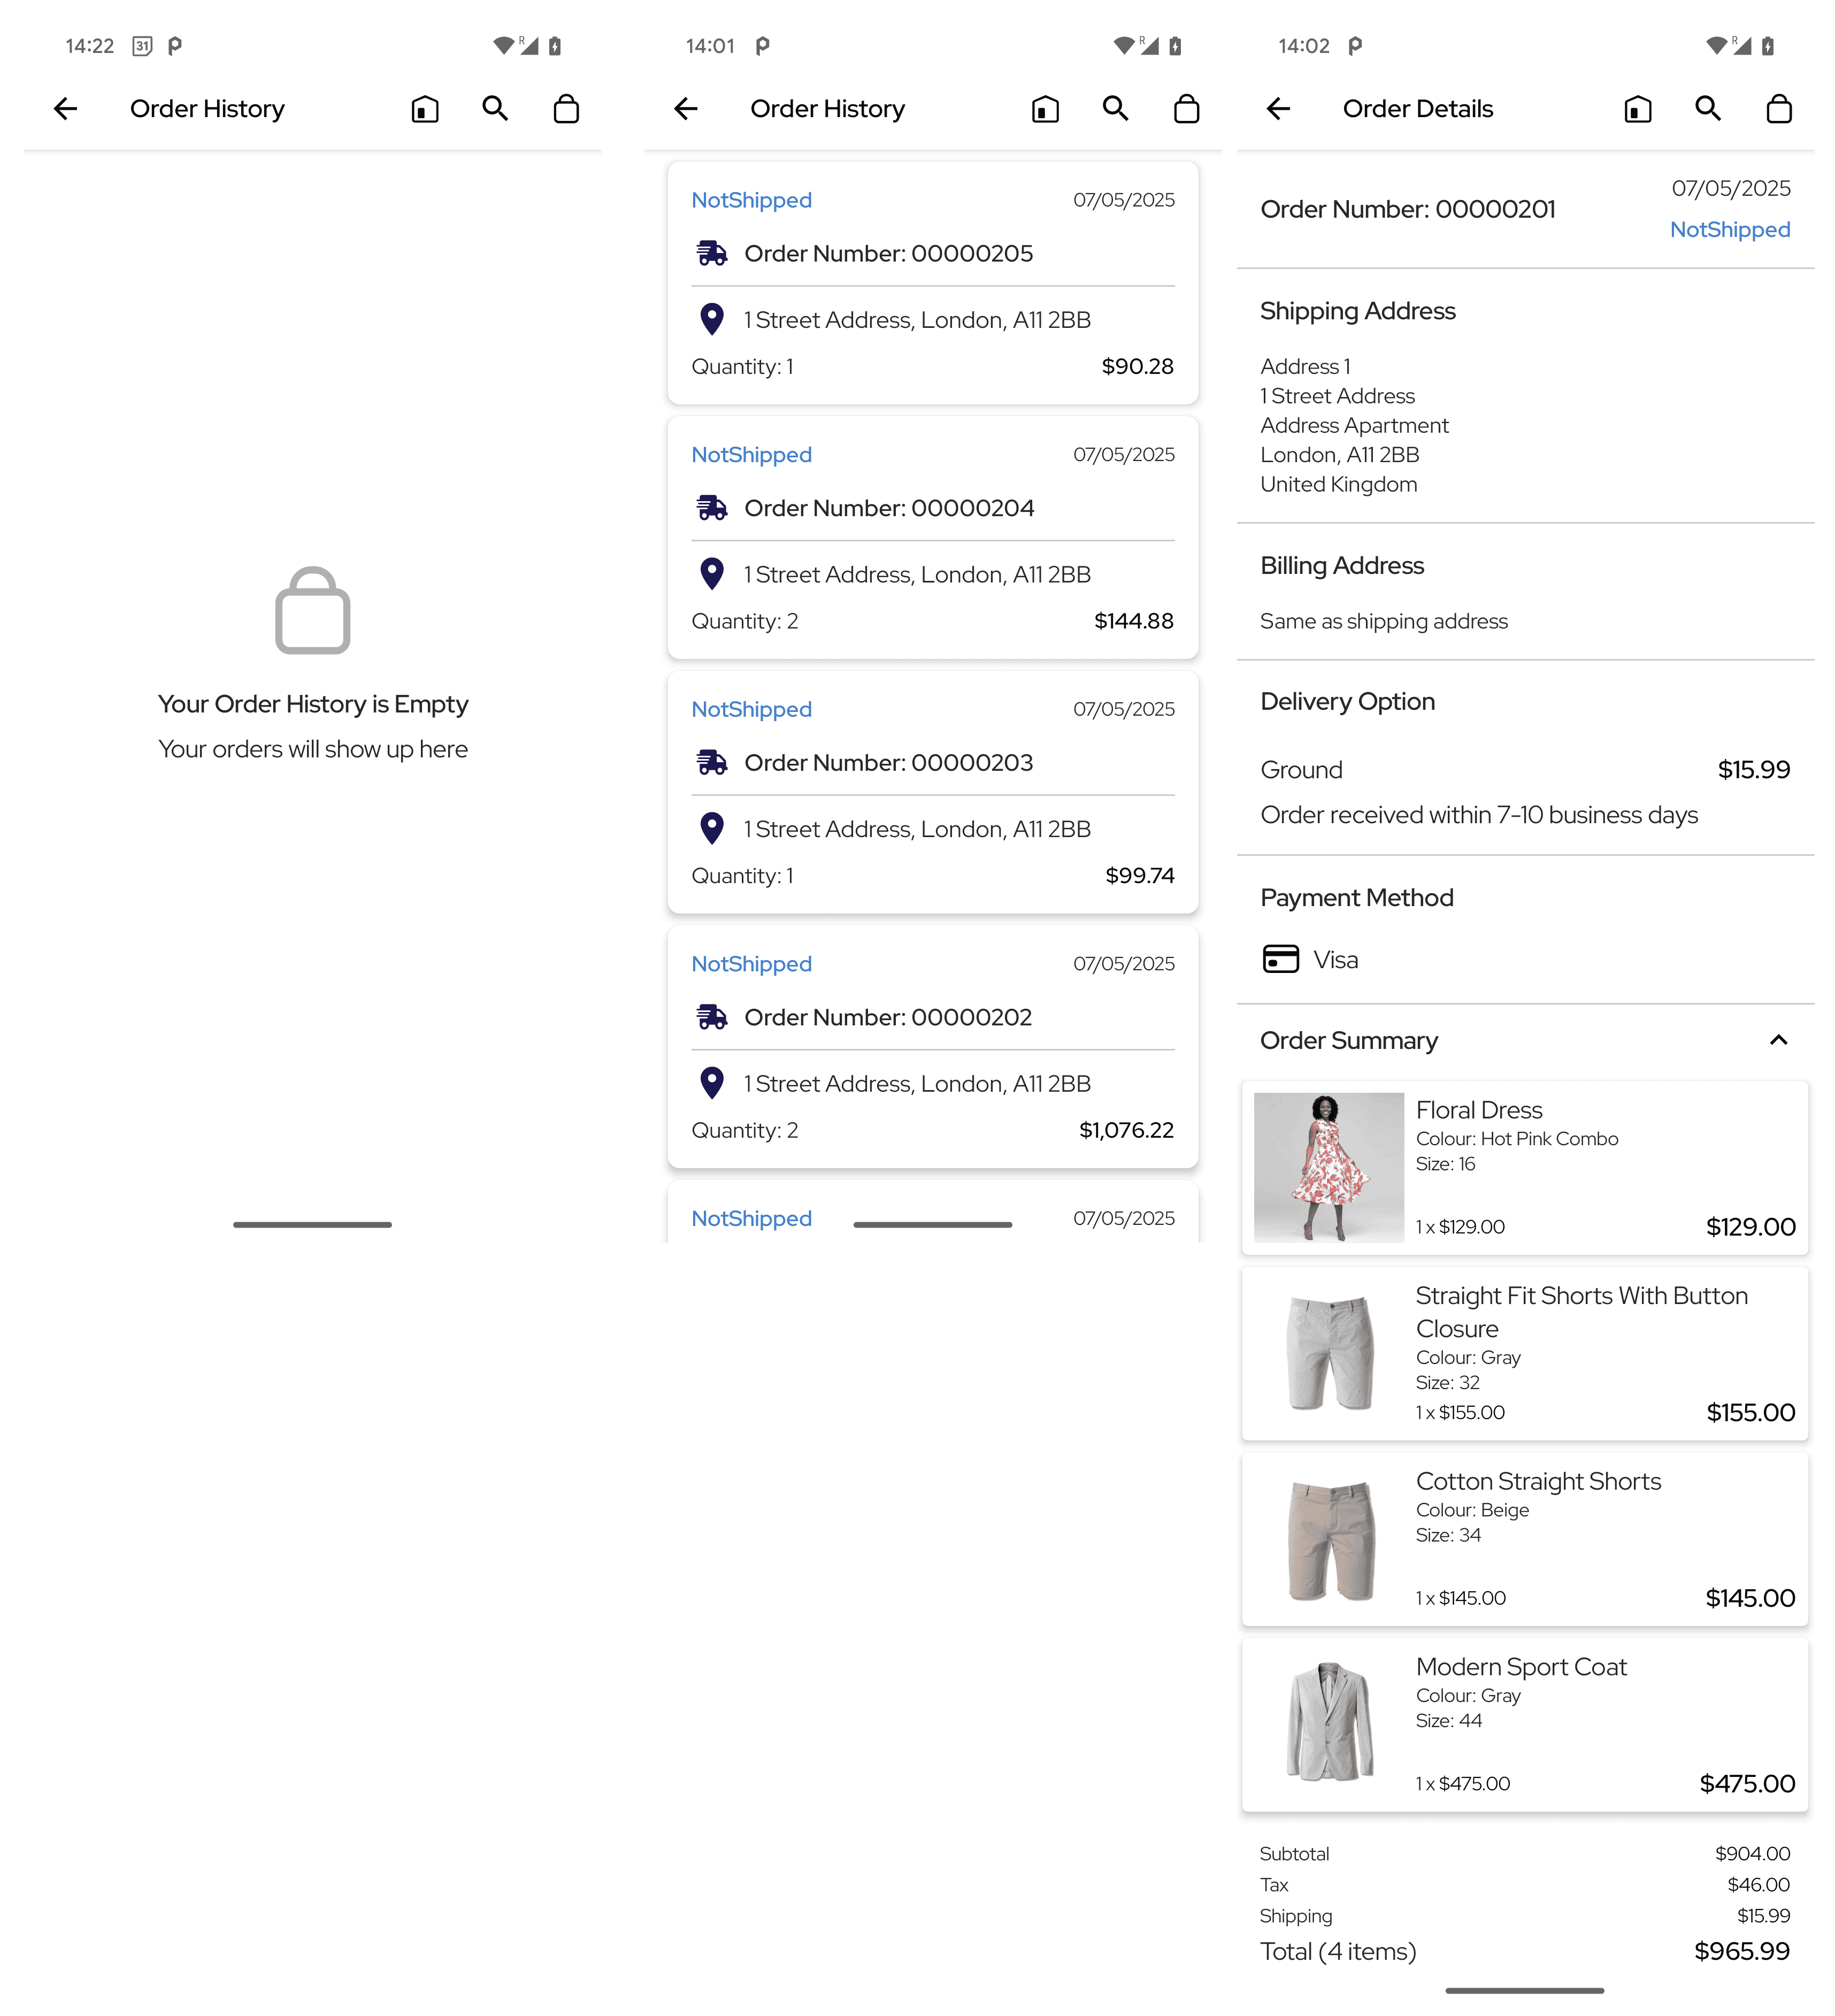
Task: Tap 'United Kingdom' in shipping address
Action: [1339, 485]
